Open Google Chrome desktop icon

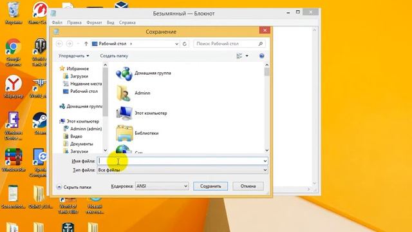[x=13, y=52]
